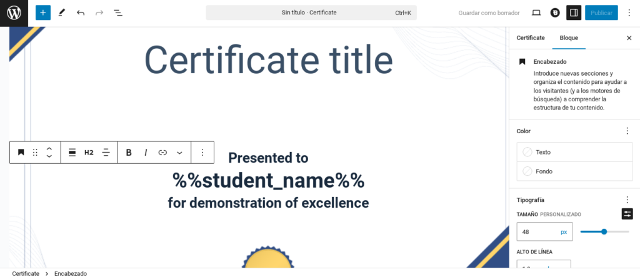Select the Certificate title heading
Image resolution: width=640 pixels, height=279 pixels.
pyautogui.click(x=269, y=59)
